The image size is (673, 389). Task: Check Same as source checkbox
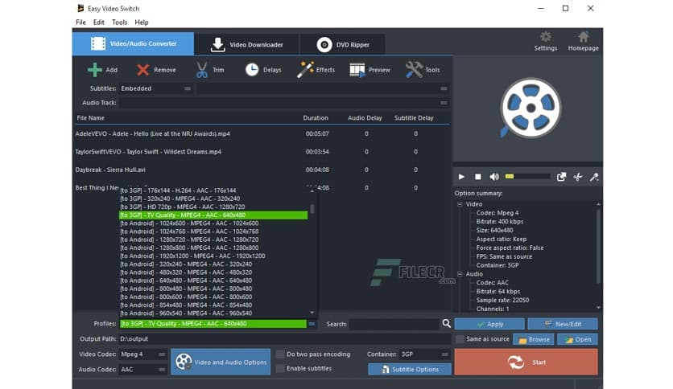click(x=460, y=339)
